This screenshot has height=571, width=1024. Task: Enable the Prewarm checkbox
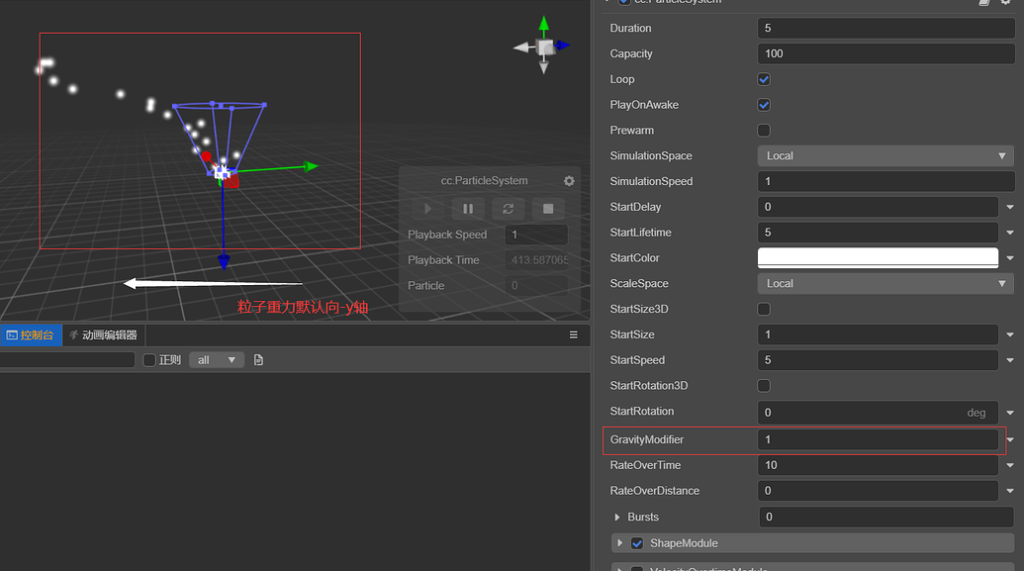tap(764, 130)
